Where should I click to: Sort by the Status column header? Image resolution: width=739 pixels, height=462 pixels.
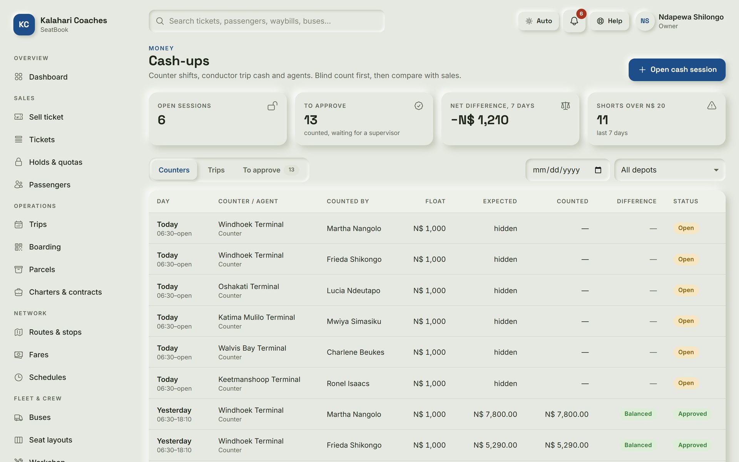tap(685, 201)
